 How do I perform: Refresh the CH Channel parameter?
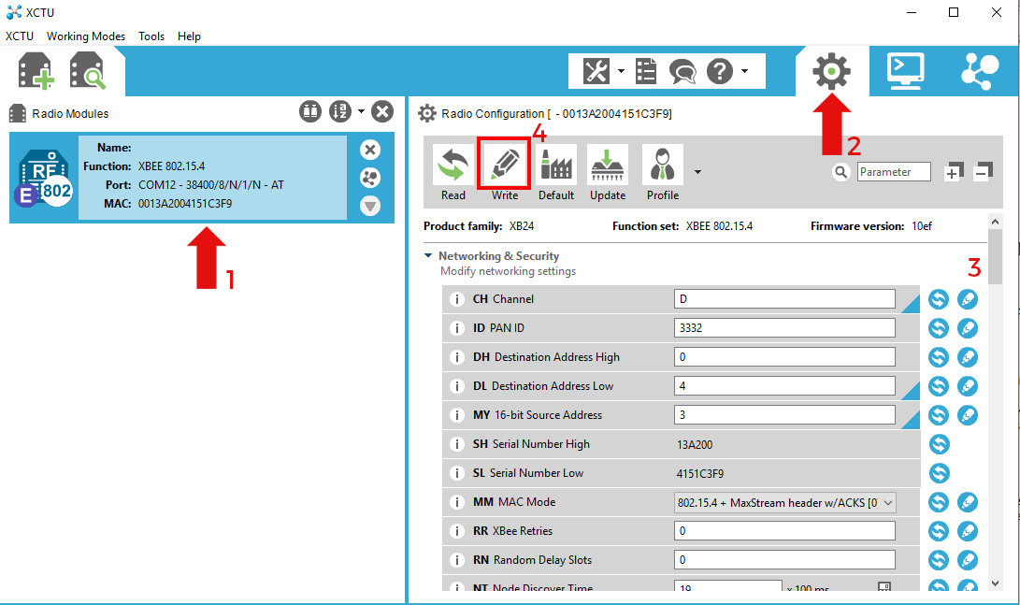pos(938,299)
